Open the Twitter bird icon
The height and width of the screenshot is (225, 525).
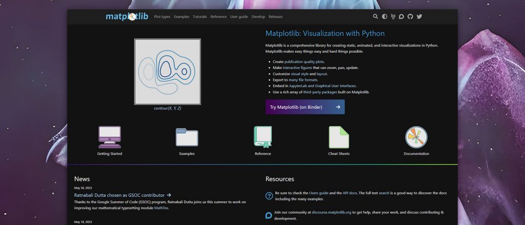[419, 16]
